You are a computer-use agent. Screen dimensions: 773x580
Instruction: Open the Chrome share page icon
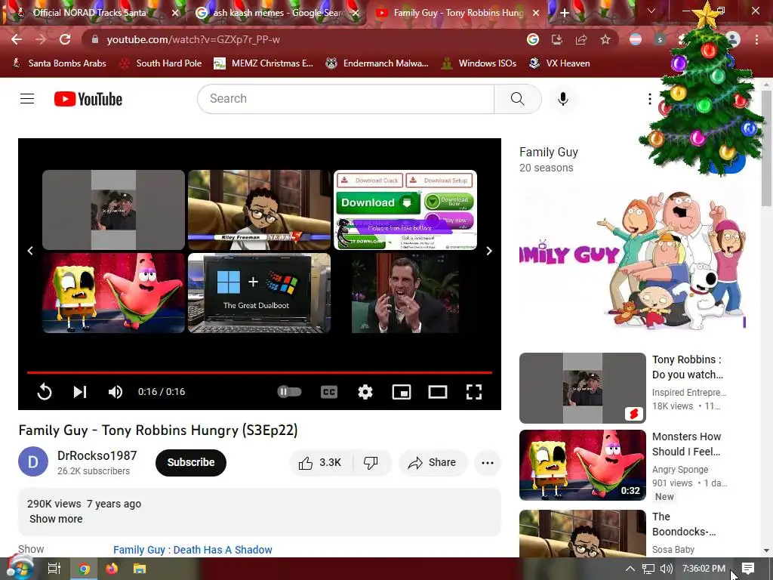click(581, 39)
